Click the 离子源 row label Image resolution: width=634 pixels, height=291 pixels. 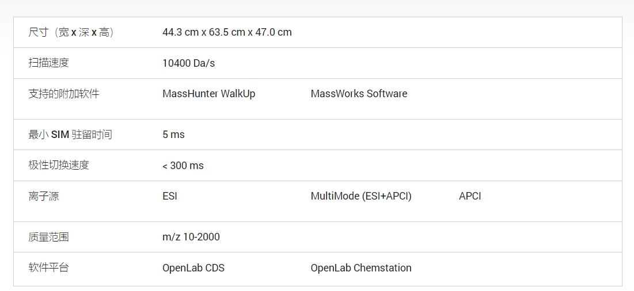[44, 196]
